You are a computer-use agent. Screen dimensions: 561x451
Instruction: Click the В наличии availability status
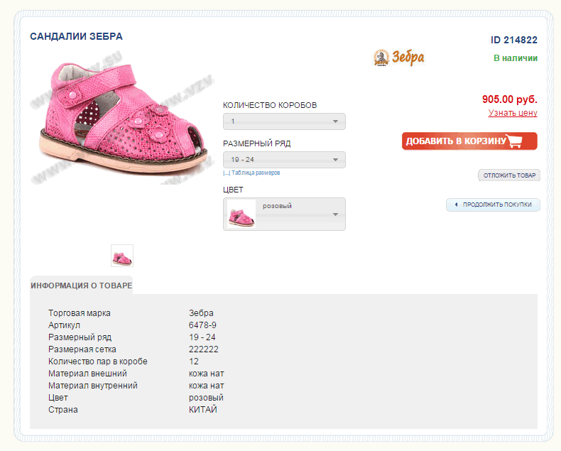[x=515, y=58]
